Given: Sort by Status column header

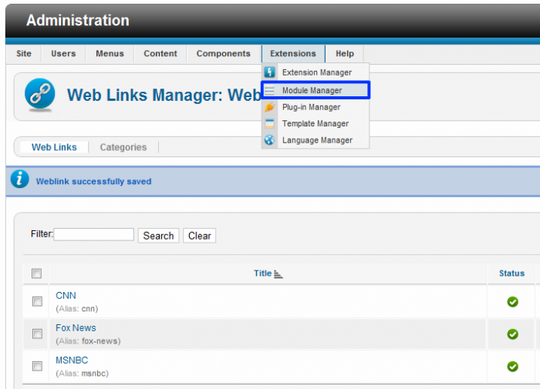Looking at the screenshot, I should coord(511,273).
